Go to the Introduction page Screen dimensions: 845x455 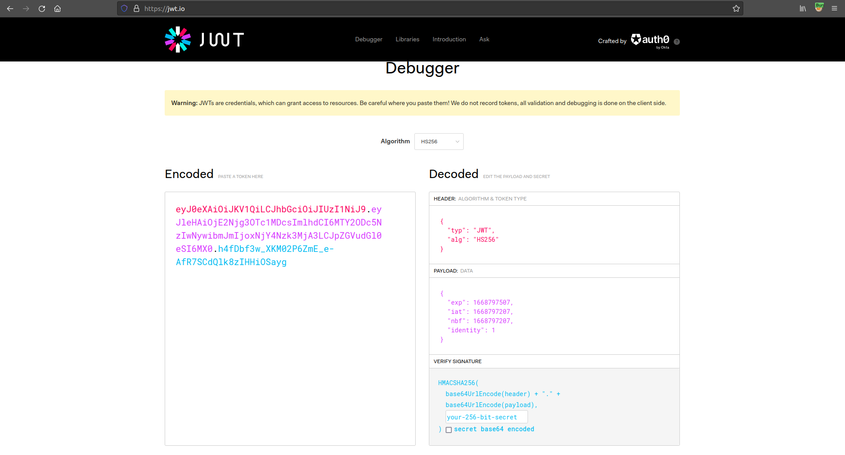449,40
